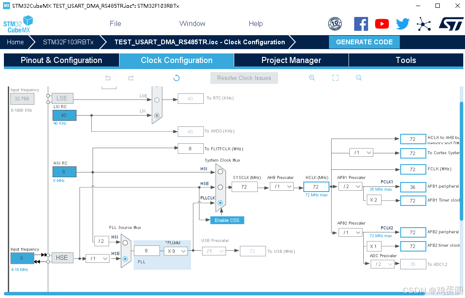Viewport: 465px width, 298px height.
Task: Select HSE in PLL Source Mux
Action: pos(125,259)
